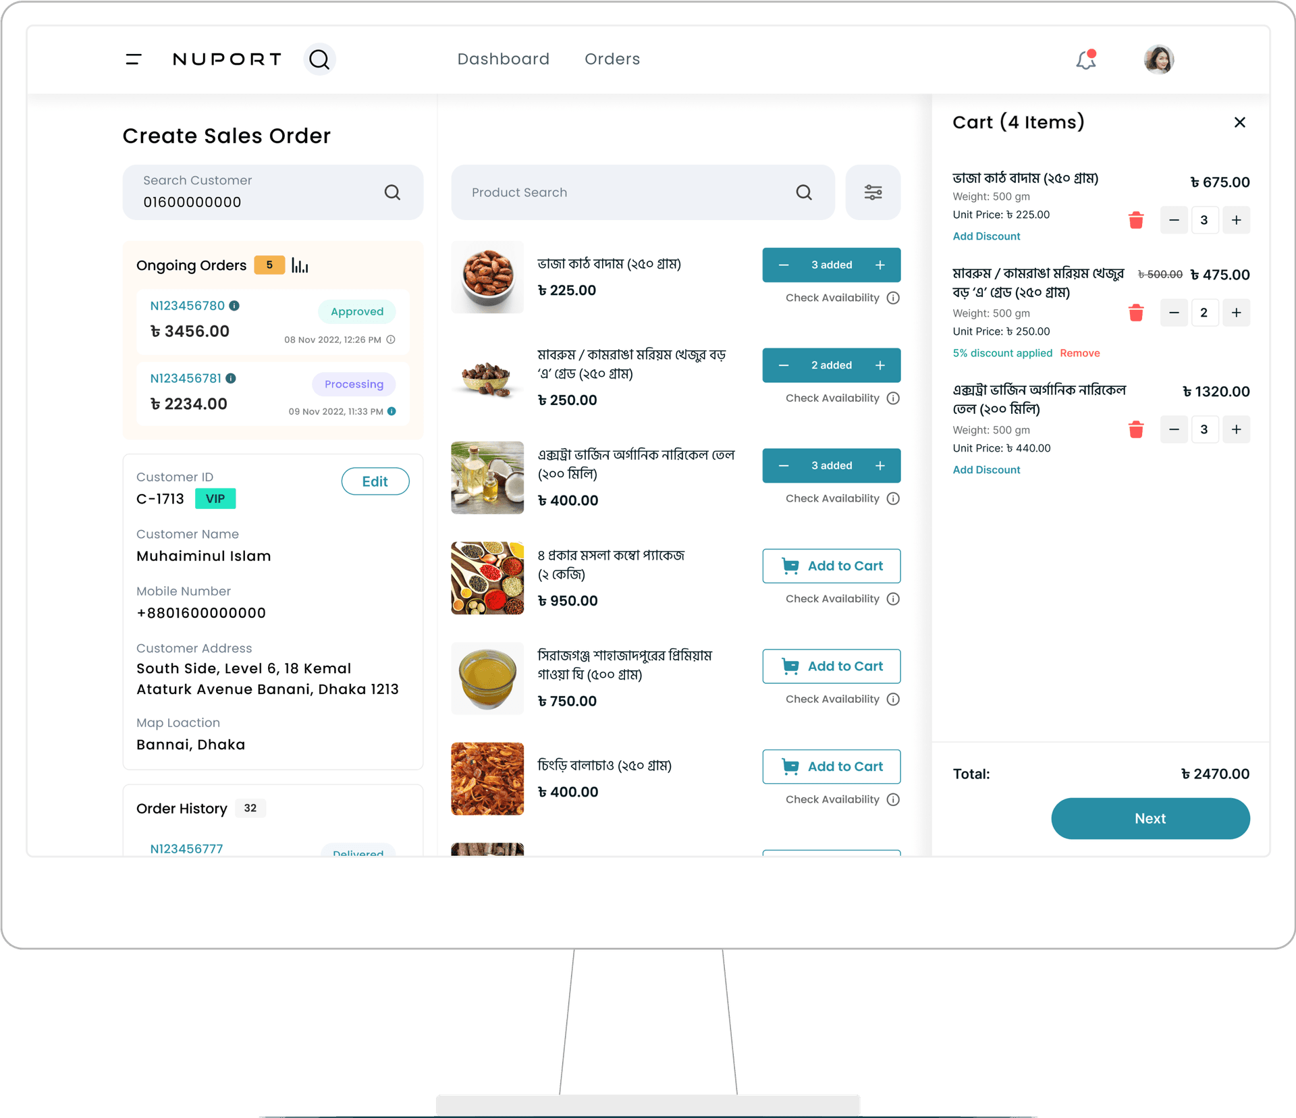
Task: Click the Edit button for customer C-1713
Action: [376, 481]
